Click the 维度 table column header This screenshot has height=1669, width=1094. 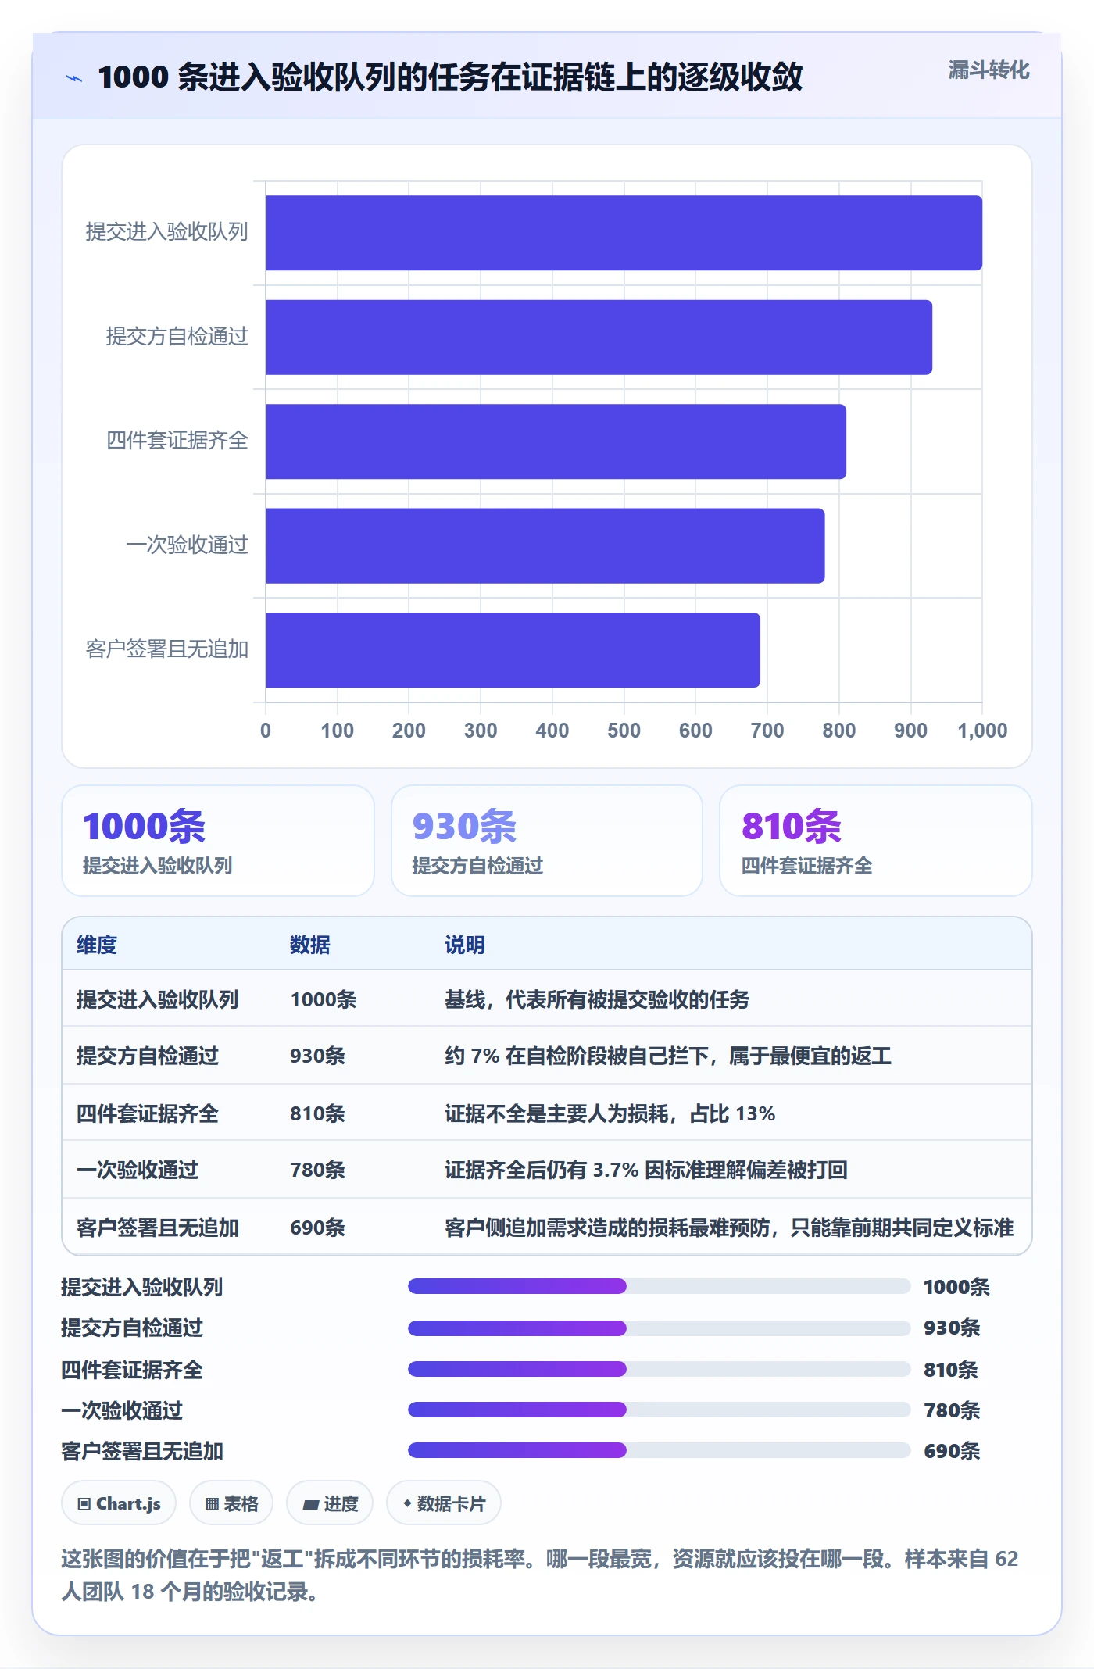point(97,945)
